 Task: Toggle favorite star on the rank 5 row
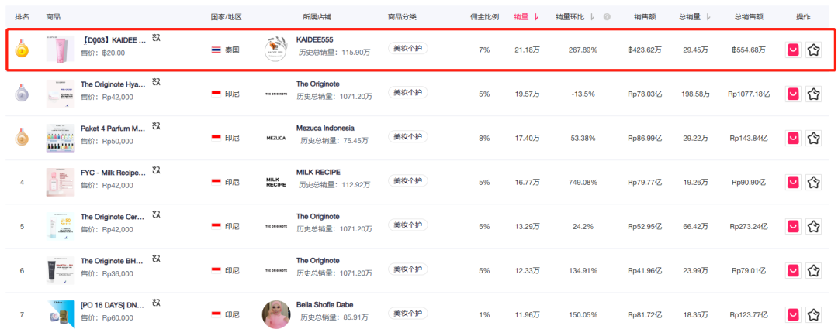pyautogui.click(x=813, y=226)
